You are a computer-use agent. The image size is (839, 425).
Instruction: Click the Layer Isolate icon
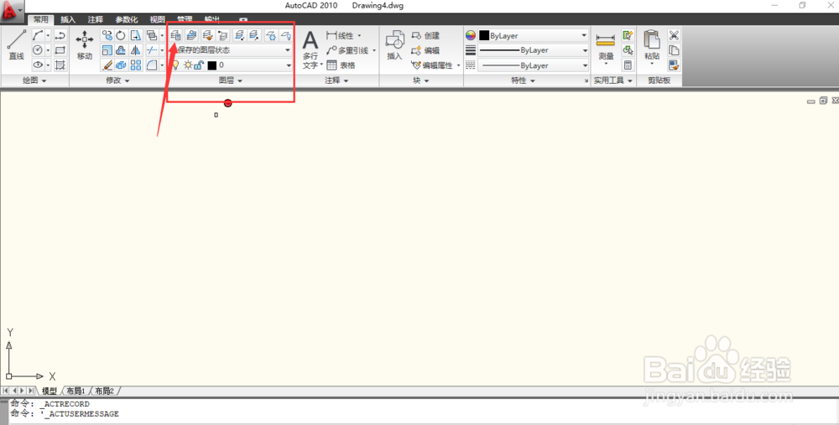[x=239, y=35]
